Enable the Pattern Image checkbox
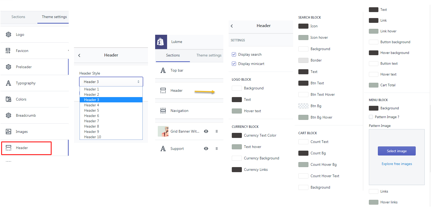436x209 pixels. pyautogui.click(x=371, y=117)
